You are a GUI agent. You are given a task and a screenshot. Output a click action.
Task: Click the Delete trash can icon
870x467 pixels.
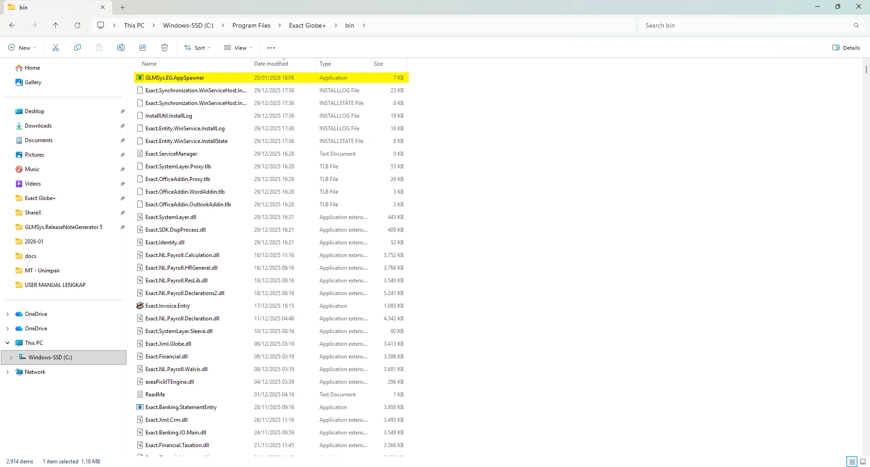point(164,48)
